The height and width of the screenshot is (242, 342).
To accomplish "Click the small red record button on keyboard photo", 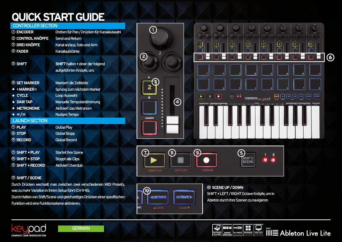I will [218, 96].
